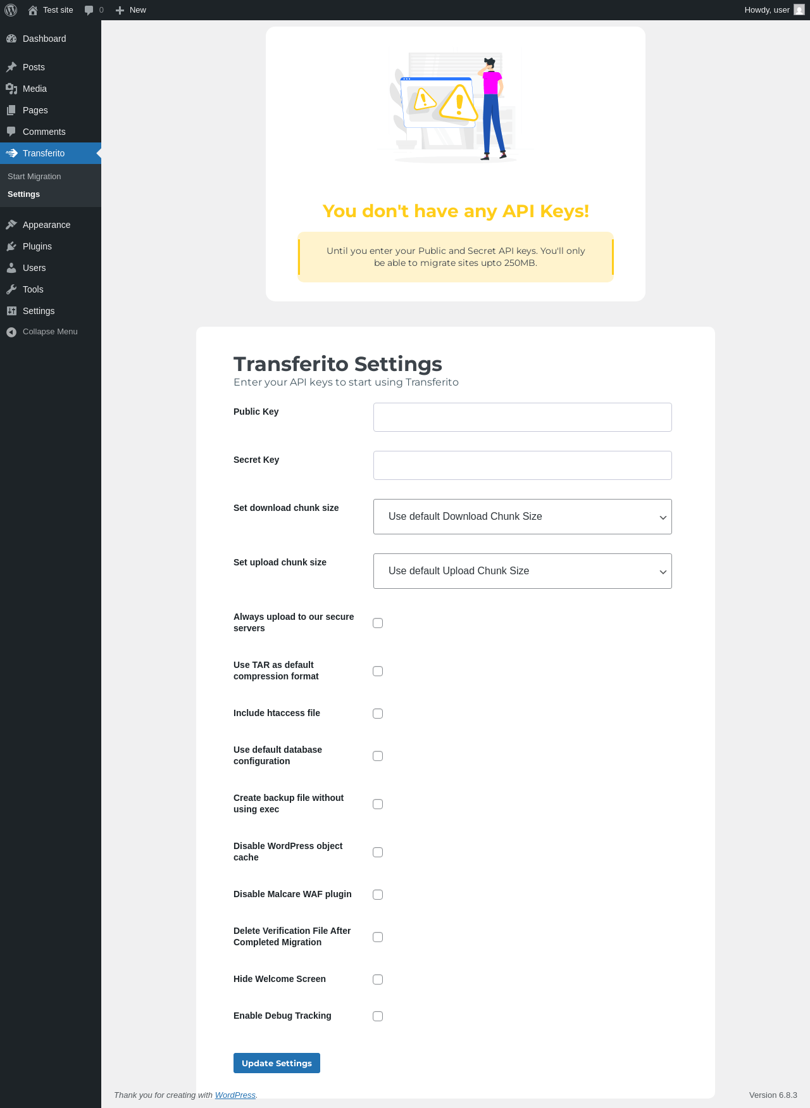Enable Hide Welcome Screen checkbox
Image resolution: width=810 pixels, height=1108 pixels.
click(x=378, y=979)
